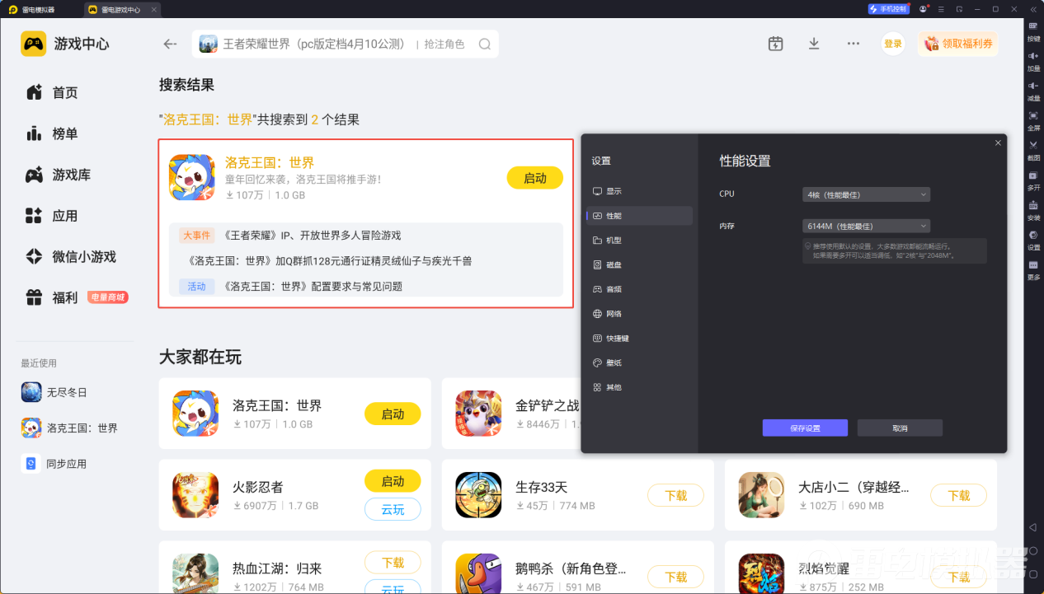
Task: Open the downloads icon in header
Action: pyautogui.click(x=814, y=44)
